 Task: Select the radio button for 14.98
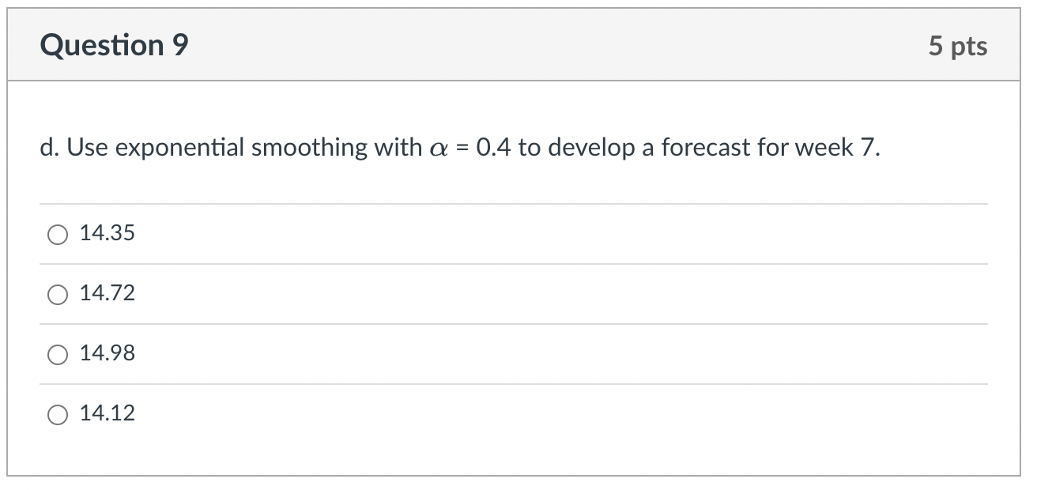56,354
